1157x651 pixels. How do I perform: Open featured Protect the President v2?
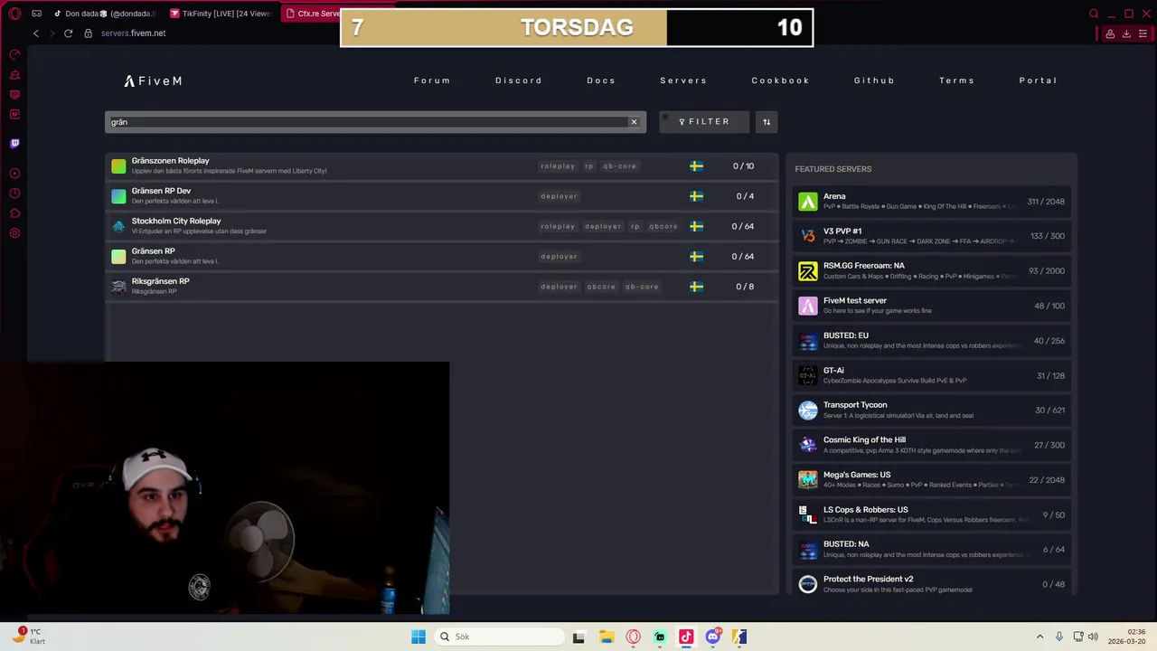pyautogui.click(x=932, y=584)
